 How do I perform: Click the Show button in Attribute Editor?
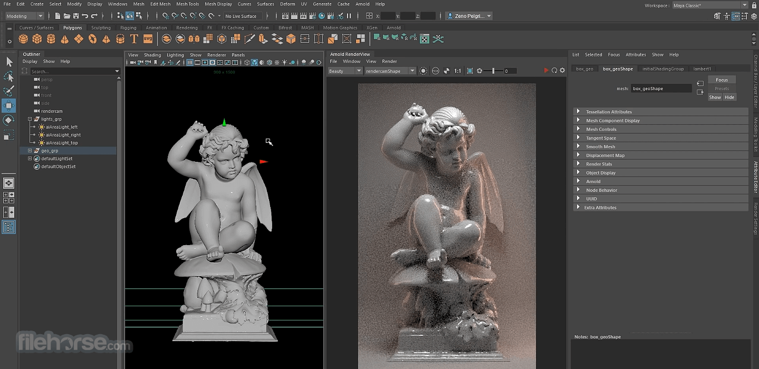click(715, 97)
